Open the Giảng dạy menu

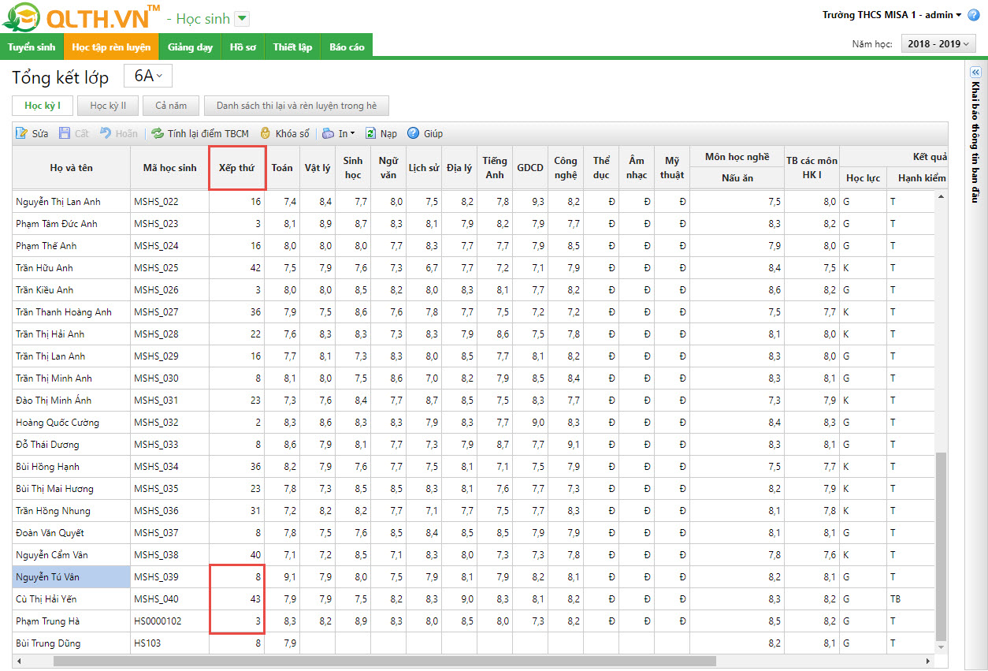[191, 47]
